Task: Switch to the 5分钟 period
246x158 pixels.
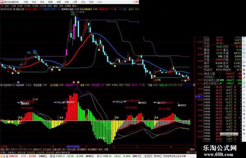Action: [20, 6]
